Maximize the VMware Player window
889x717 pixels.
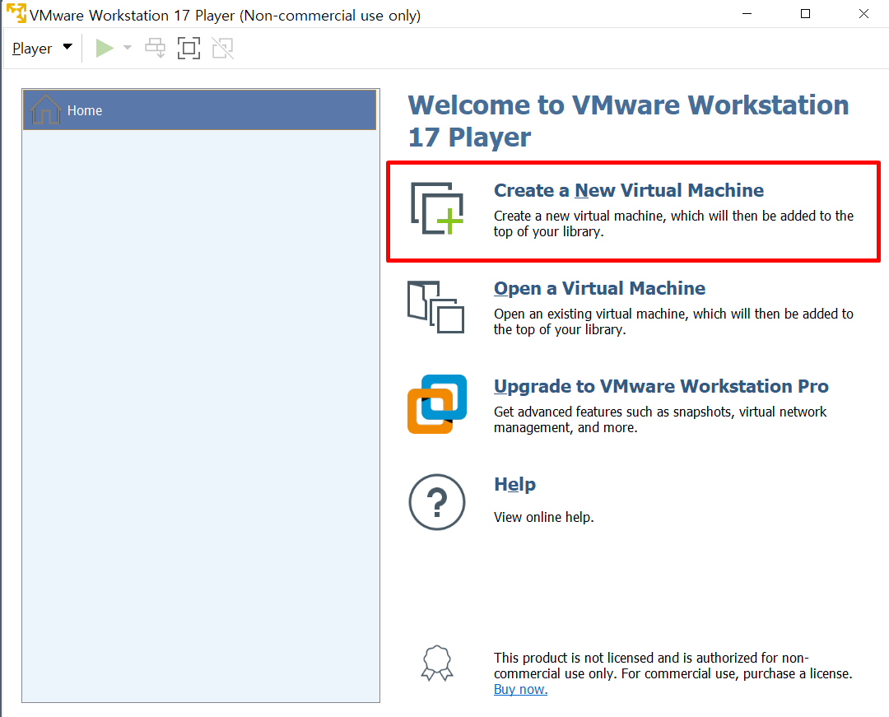pyautogui.click(x=806, y=14)
